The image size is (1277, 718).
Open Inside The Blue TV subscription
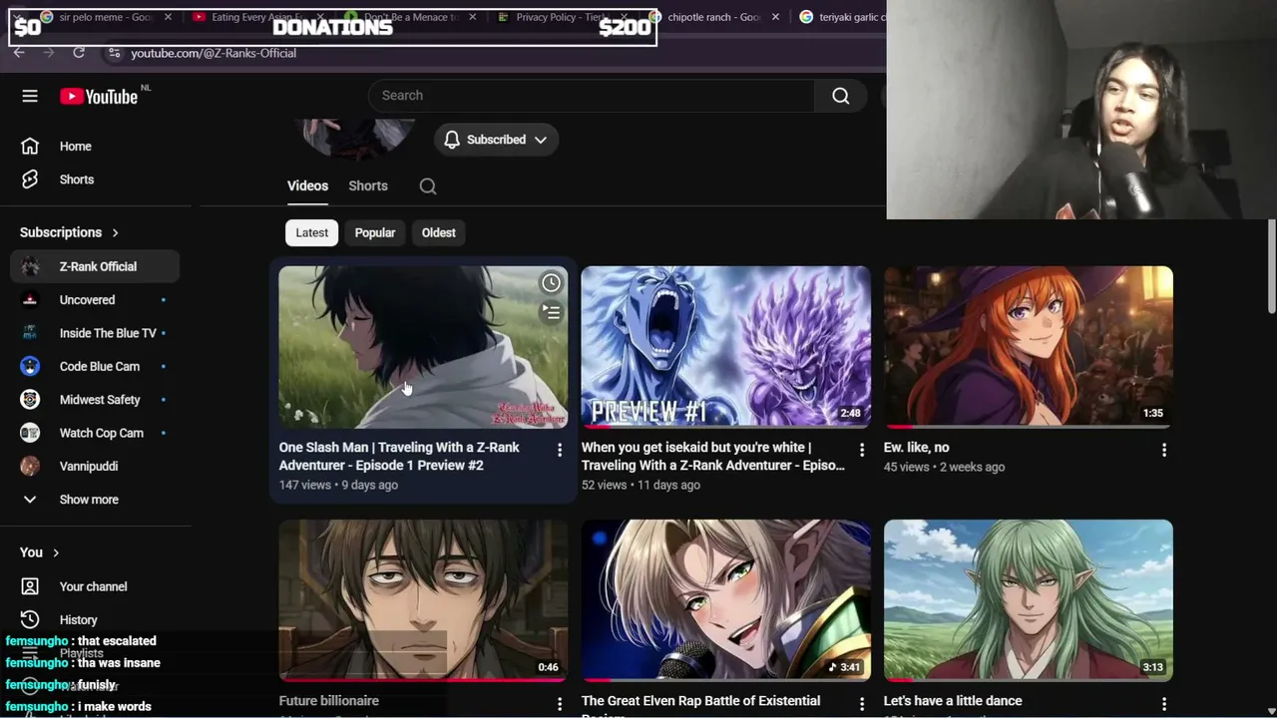point(95,333)
